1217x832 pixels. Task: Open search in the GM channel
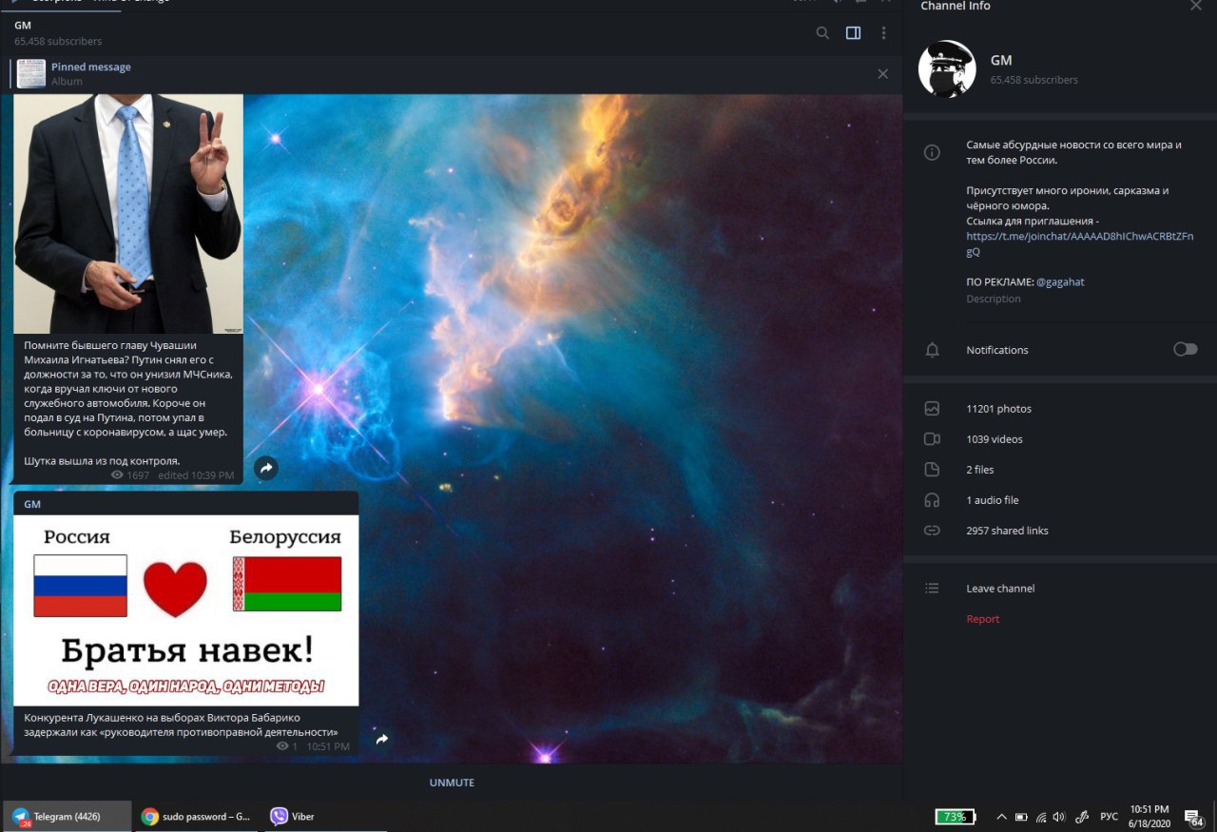[x=822, y=33]
